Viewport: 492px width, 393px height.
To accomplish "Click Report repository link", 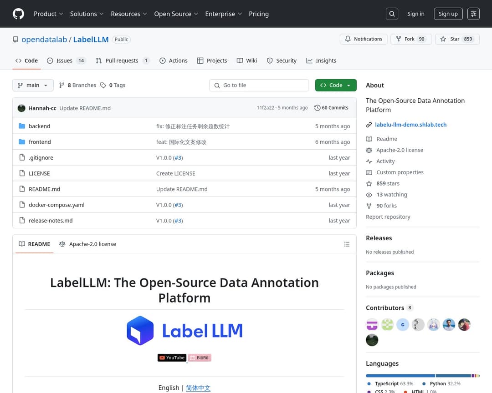I will 388,217.
